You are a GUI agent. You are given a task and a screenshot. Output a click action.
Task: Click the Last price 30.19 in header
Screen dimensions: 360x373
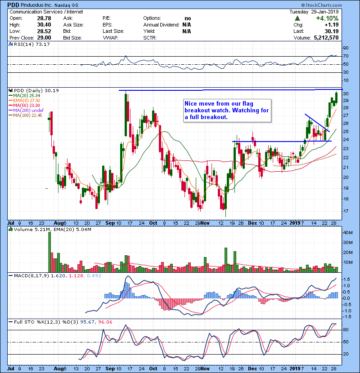(331, 31)
